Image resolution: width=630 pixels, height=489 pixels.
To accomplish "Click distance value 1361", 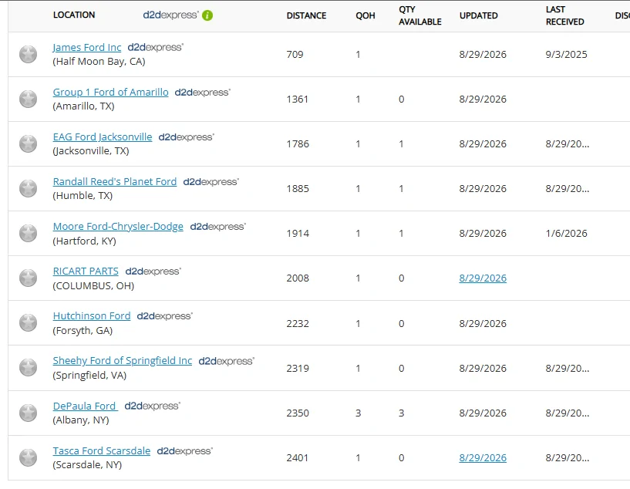I will [x=298, y=99].
